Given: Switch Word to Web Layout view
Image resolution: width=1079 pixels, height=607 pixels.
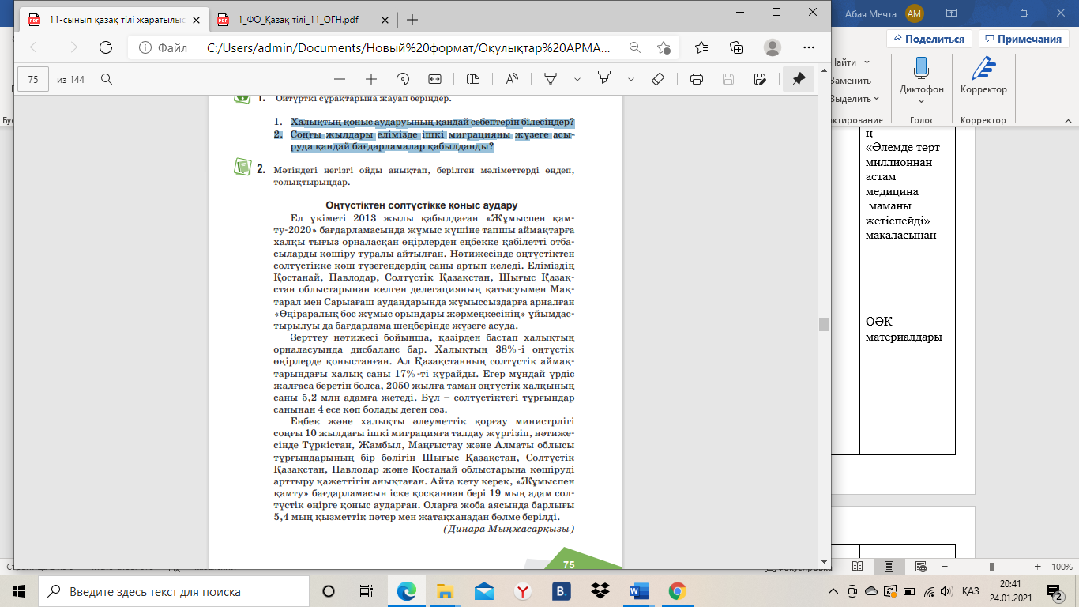Looking at the screenshot, I should 919,567.
